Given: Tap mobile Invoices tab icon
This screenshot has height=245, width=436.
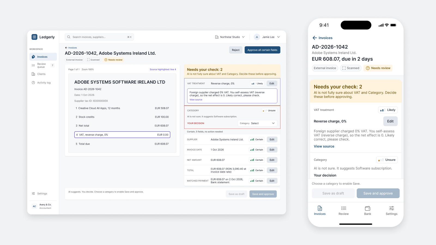Looking at the screenshot, I should (320, 208).
